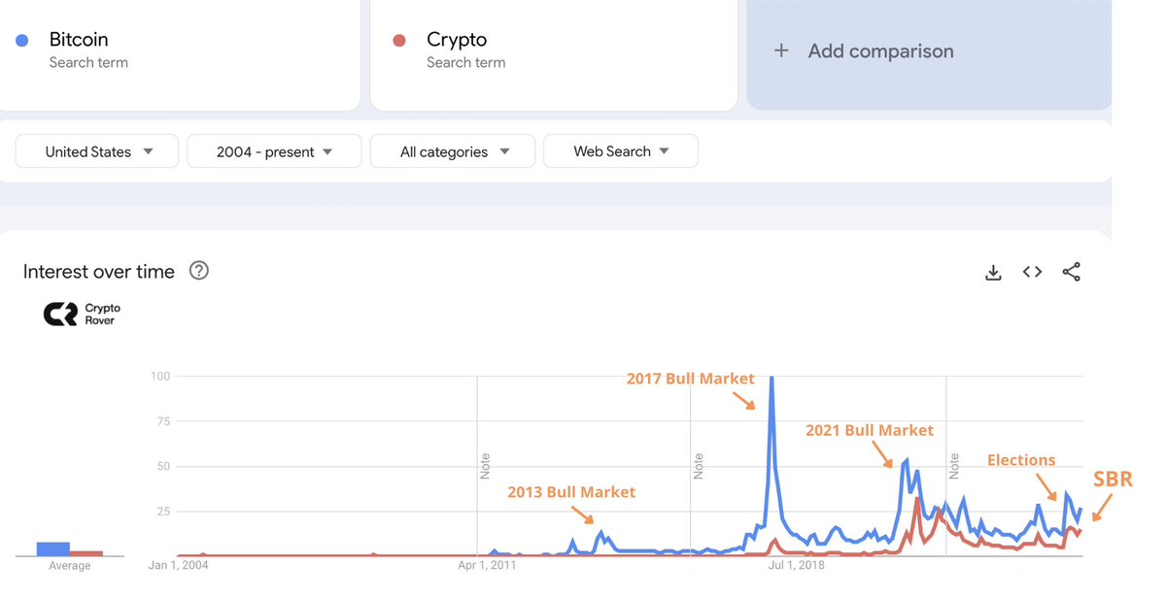Open the embed code icon

pyautogui.click(x=1032, y=272)
